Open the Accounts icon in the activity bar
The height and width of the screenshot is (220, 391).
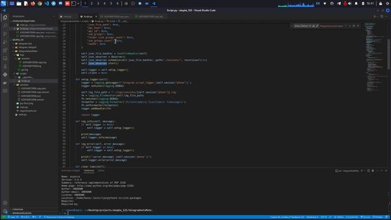5,203
